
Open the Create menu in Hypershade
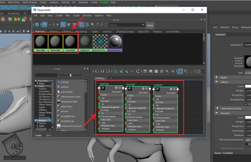pos(59,16)
